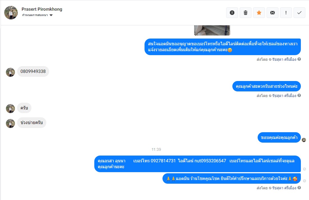Mark as unread with envelope icon
Image resolution: width=309 pixels, height=200 pixels.
click(x=272, y=13)
